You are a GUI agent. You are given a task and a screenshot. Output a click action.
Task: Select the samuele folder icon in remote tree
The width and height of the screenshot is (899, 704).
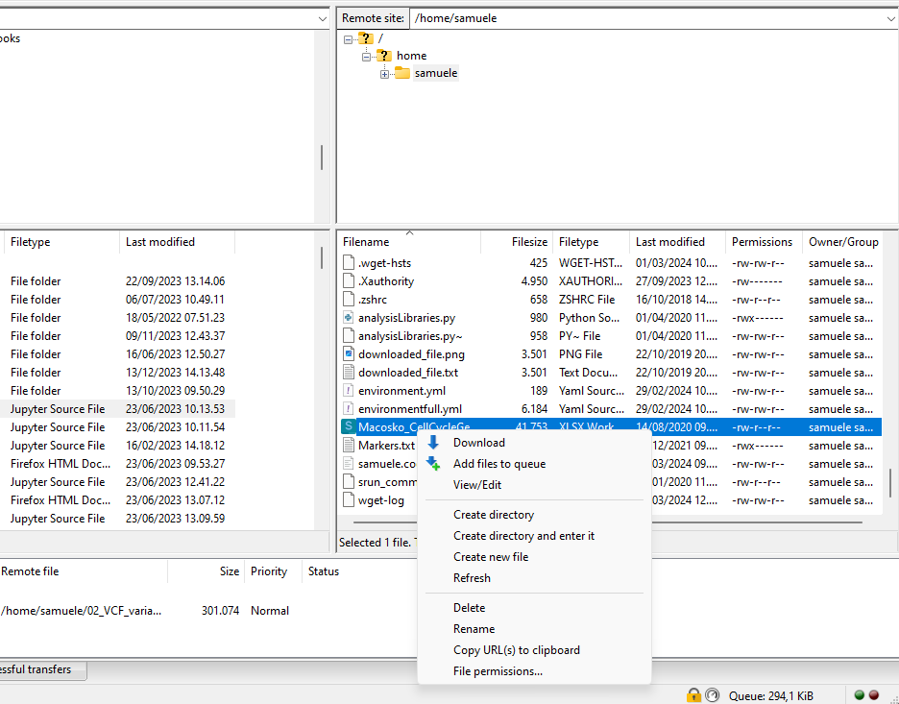402,74
